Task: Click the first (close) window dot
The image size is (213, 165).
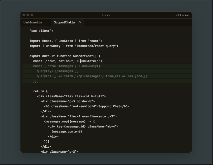Action: (24, 15)
